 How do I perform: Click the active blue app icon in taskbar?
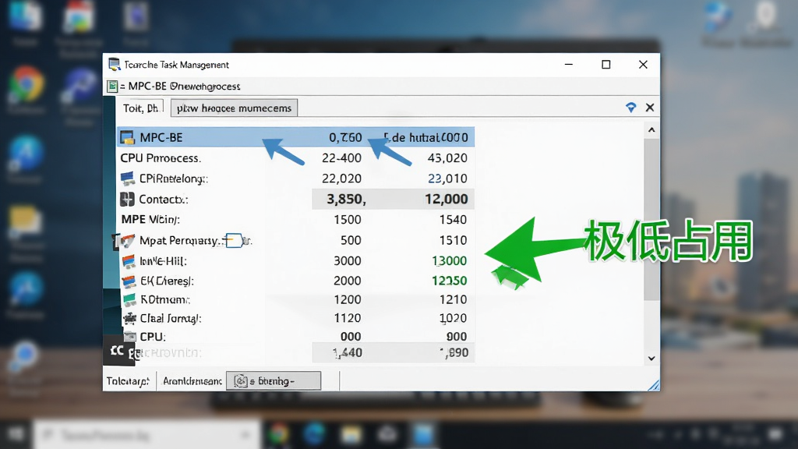click(423, 435)
